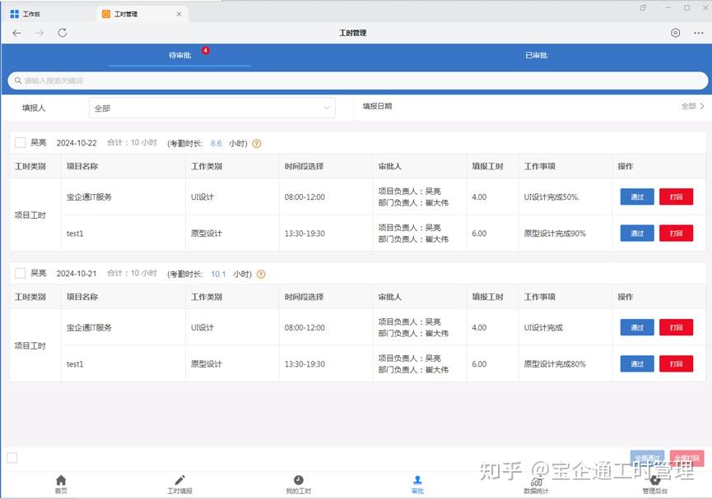
Task: Click 宝企通IT服务 in the 2024-10-22 table
Action: pyautogui.click(x=89, y=196)
